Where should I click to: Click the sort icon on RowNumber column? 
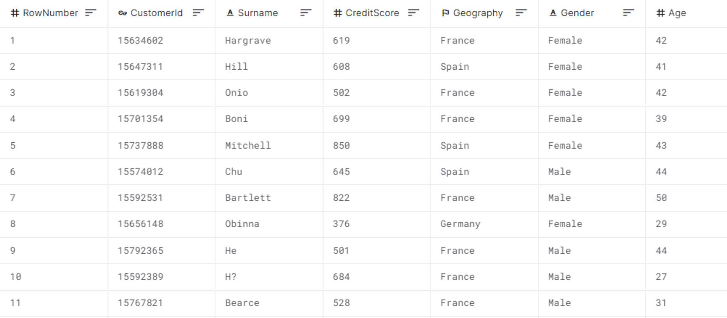tap(90, 12)
